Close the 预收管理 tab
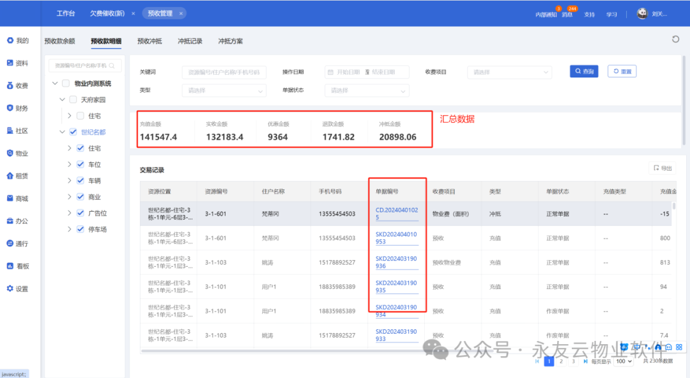690x378 pixels. point(181,13)
